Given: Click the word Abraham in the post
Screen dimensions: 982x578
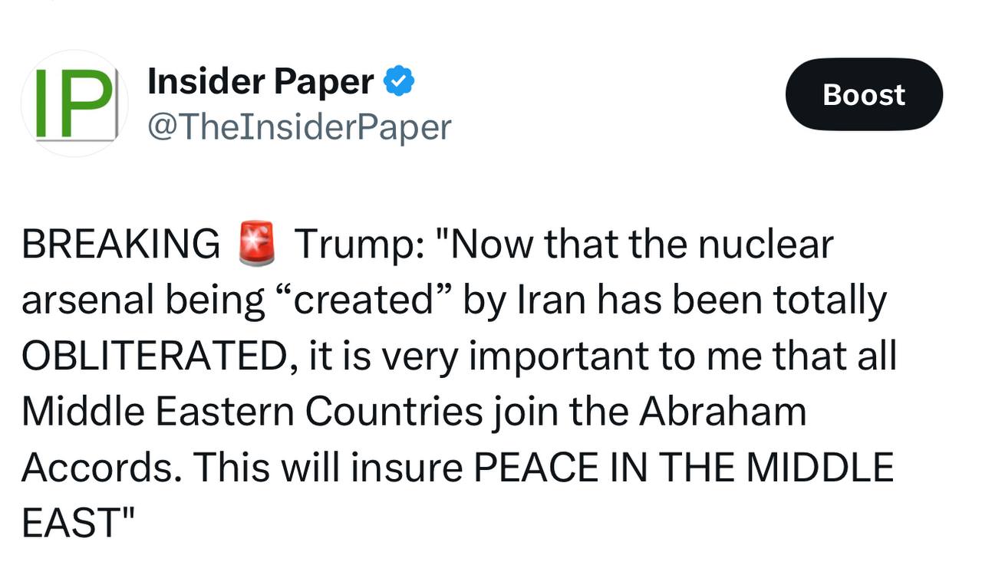Looking at the screenshot, I should click(x=723, y=412).
